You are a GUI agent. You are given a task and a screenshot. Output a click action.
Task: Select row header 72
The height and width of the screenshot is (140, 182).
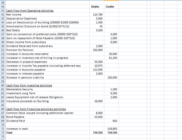tap(3, 133)
